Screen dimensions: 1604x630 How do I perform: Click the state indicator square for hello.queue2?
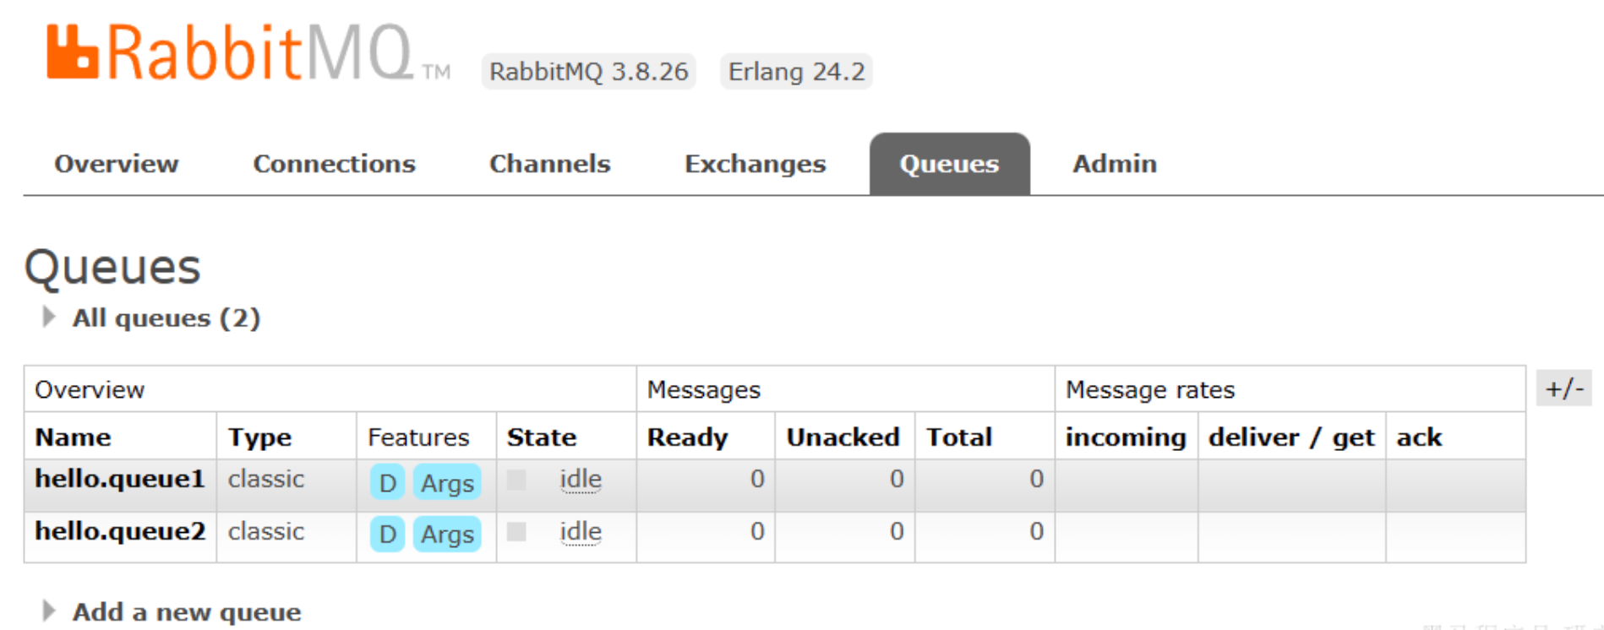pos(516,531)
